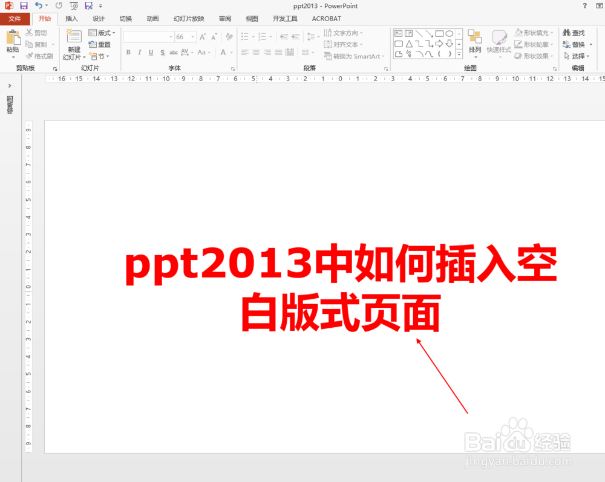
Task: Toggle underline formatting
Action: 151,53
